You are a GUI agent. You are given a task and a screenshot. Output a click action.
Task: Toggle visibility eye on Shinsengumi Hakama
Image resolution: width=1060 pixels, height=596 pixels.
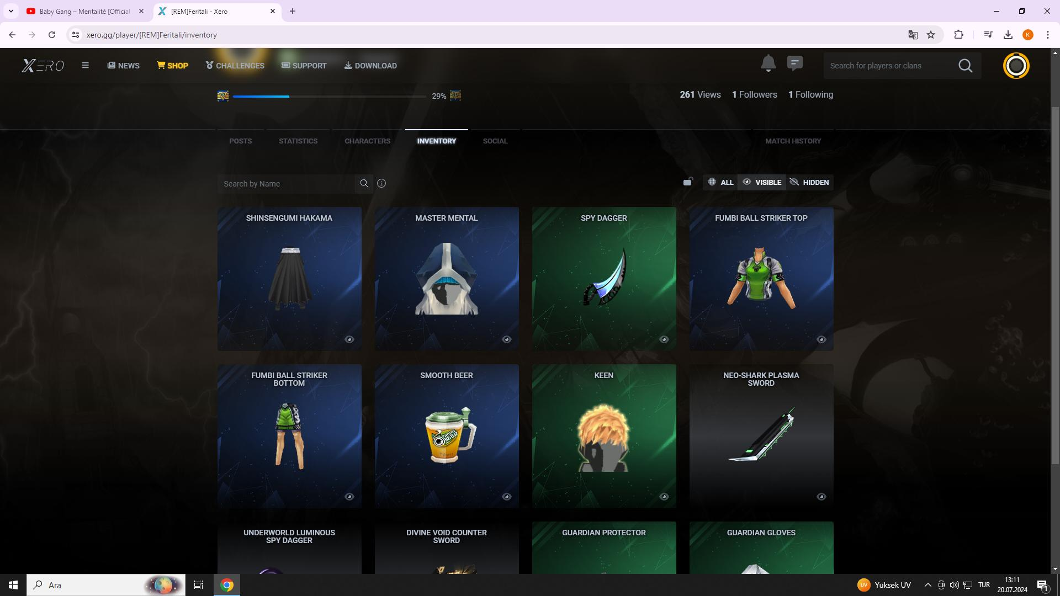point(349,339)
